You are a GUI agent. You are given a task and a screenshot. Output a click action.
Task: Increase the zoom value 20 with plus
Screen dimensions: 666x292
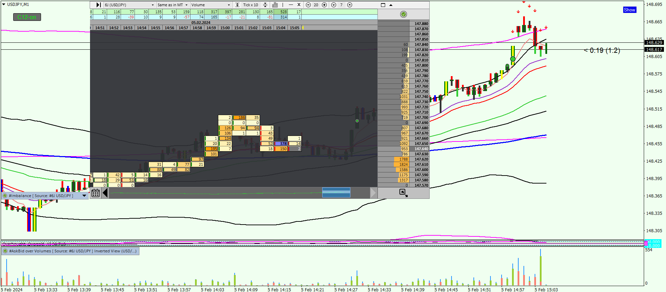(324, 5)
